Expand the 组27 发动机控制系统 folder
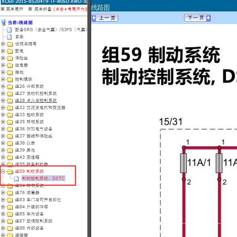The height and width of the screenshot is (237, 237). point(3,94)
